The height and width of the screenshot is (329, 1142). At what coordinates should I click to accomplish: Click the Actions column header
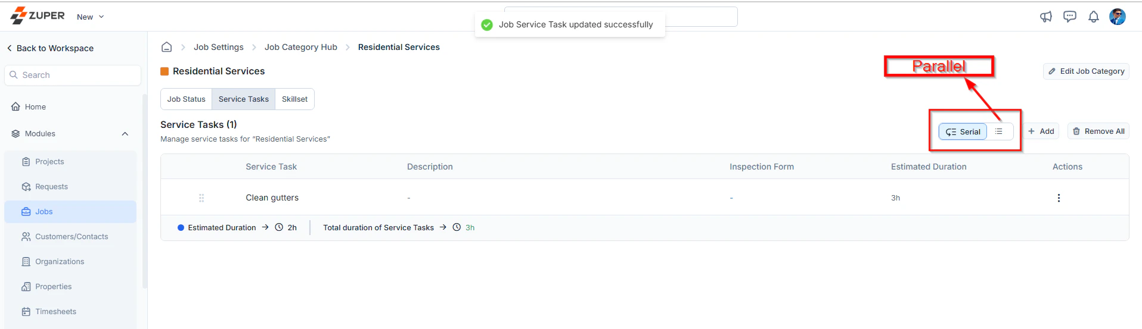click(1067, 167)
